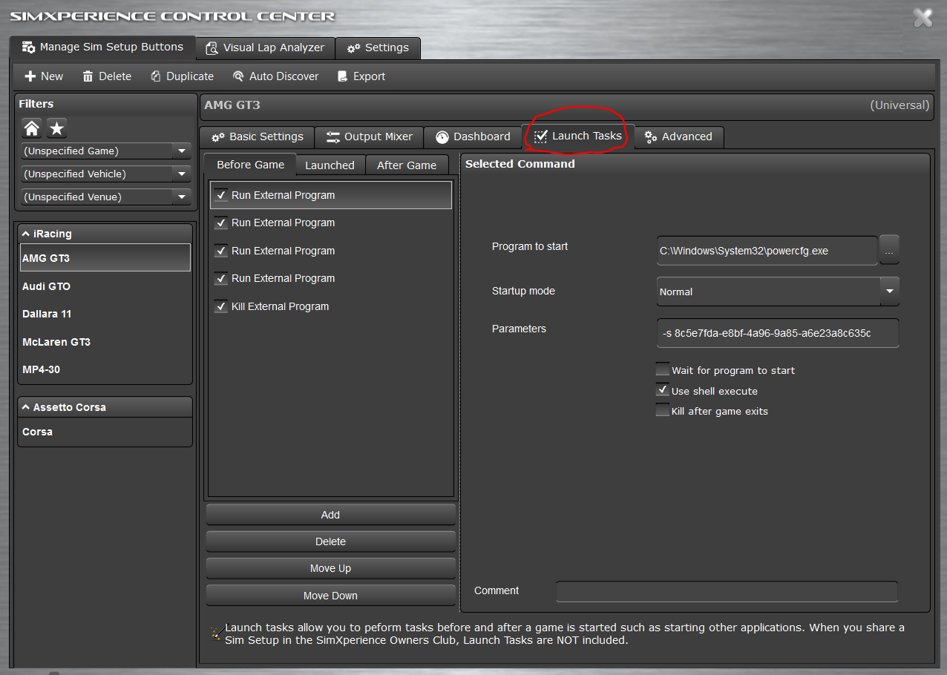Click the Duplicate toolbar icon

(156, 76)
